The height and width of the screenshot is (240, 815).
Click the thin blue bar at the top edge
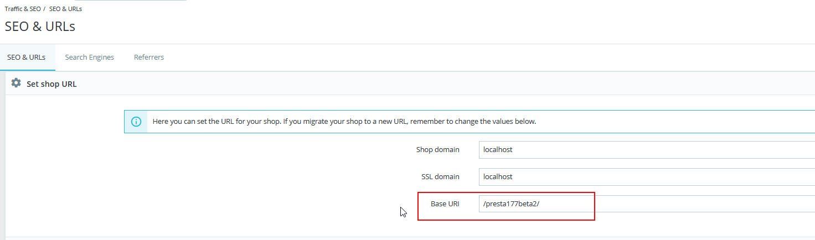[130, 1]
